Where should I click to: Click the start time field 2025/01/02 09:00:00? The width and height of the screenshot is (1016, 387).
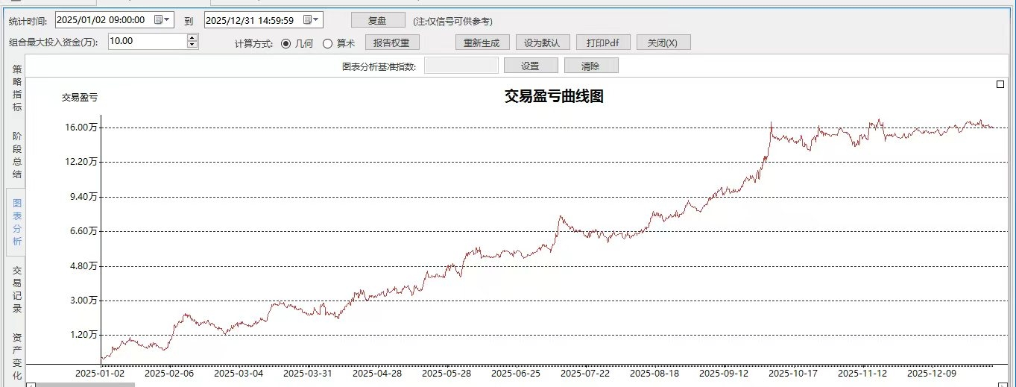point(114,20)
